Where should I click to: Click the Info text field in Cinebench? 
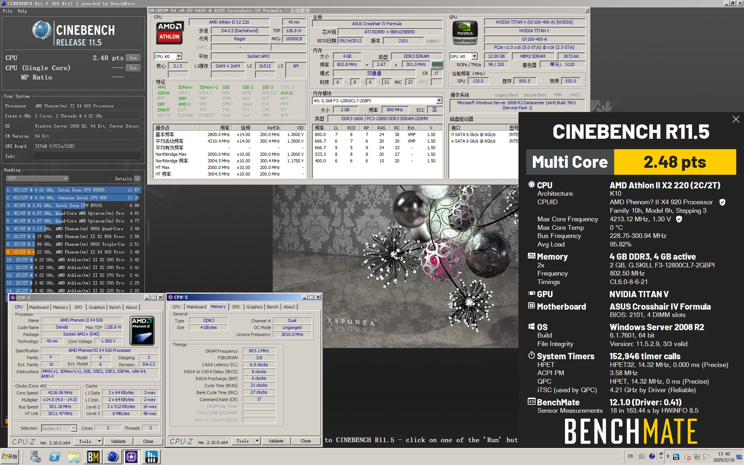tap(86, 156)
